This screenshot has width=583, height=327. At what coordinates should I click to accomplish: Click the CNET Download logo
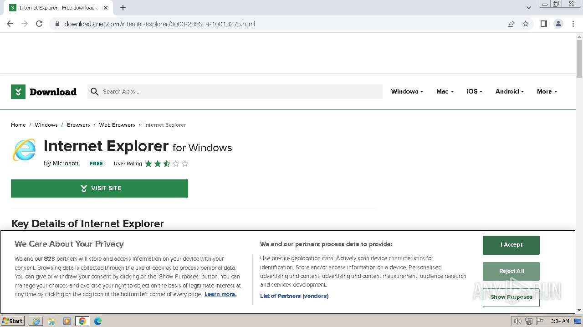44,92
